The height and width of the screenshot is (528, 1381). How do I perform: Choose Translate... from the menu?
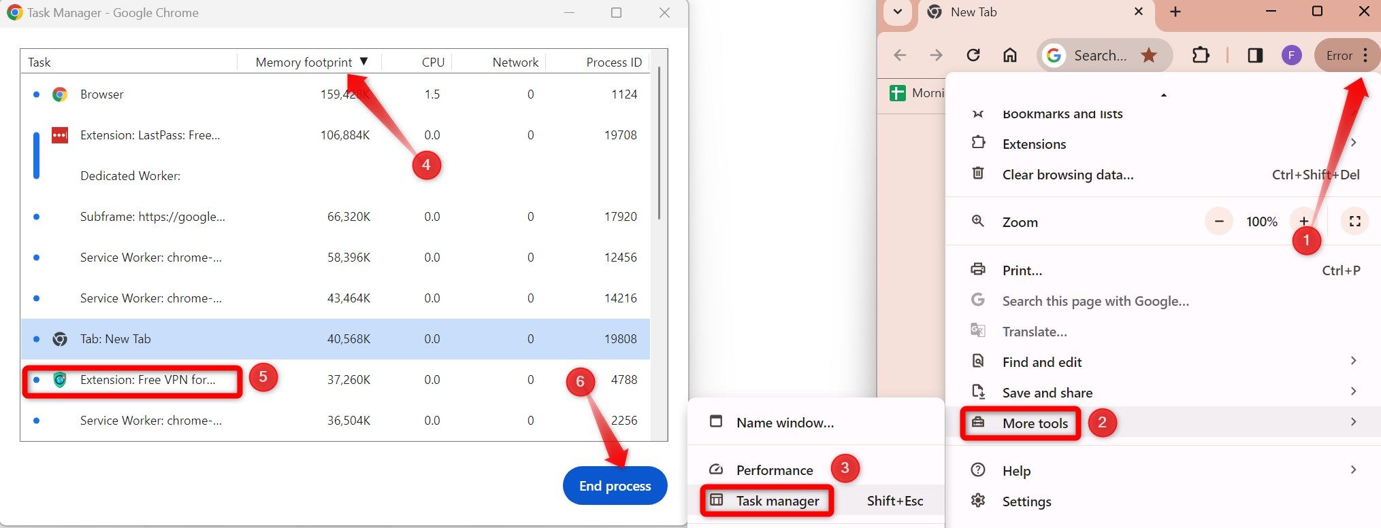[x=1163, y=331]
